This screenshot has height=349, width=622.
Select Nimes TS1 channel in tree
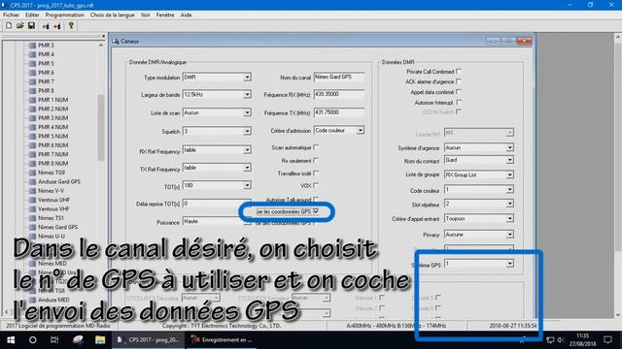(51, 218)
